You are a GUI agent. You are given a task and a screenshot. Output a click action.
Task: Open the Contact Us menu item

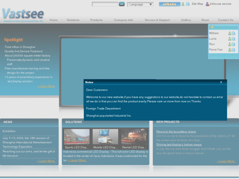point(226,20)
